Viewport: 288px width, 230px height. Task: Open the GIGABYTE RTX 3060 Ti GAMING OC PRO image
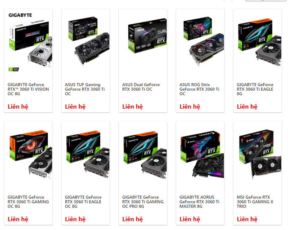pyautogui.click(x=145, y=155)
